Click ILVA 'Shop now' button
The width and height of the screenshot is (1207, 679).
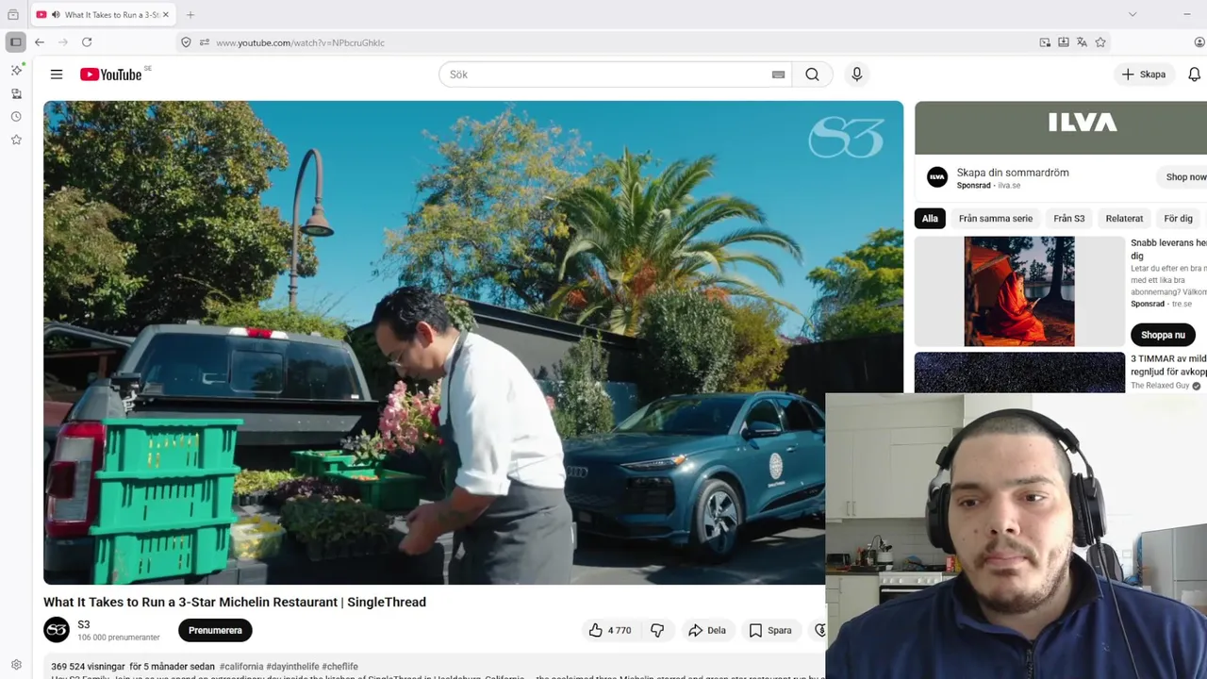pos(1184,176)
